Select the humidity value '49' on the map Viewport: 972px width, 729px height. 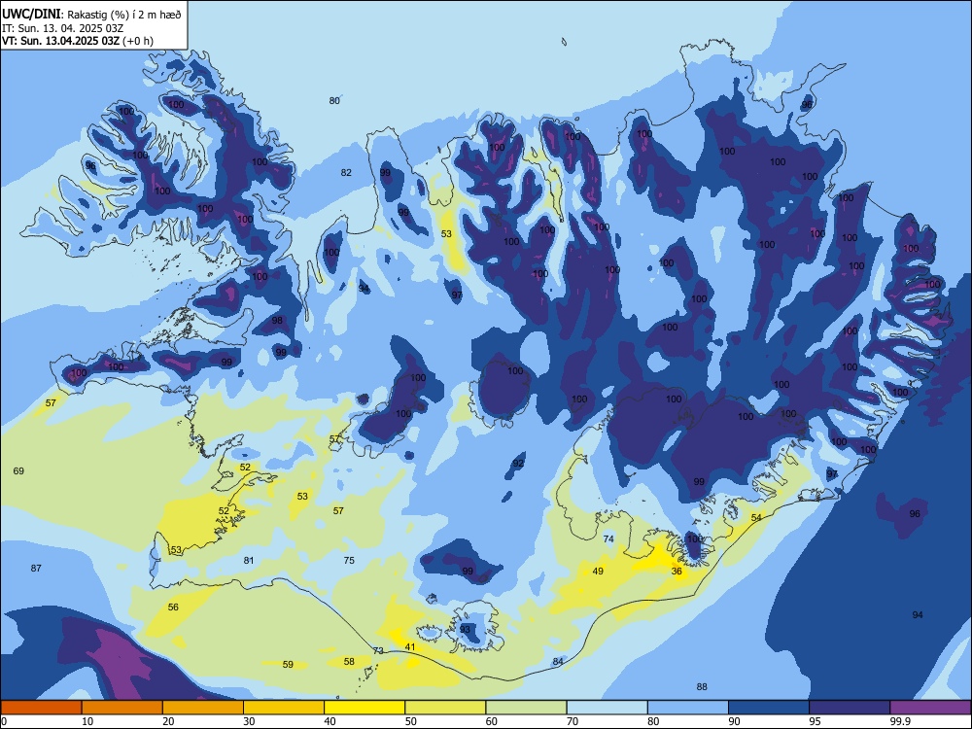point(598,571)
